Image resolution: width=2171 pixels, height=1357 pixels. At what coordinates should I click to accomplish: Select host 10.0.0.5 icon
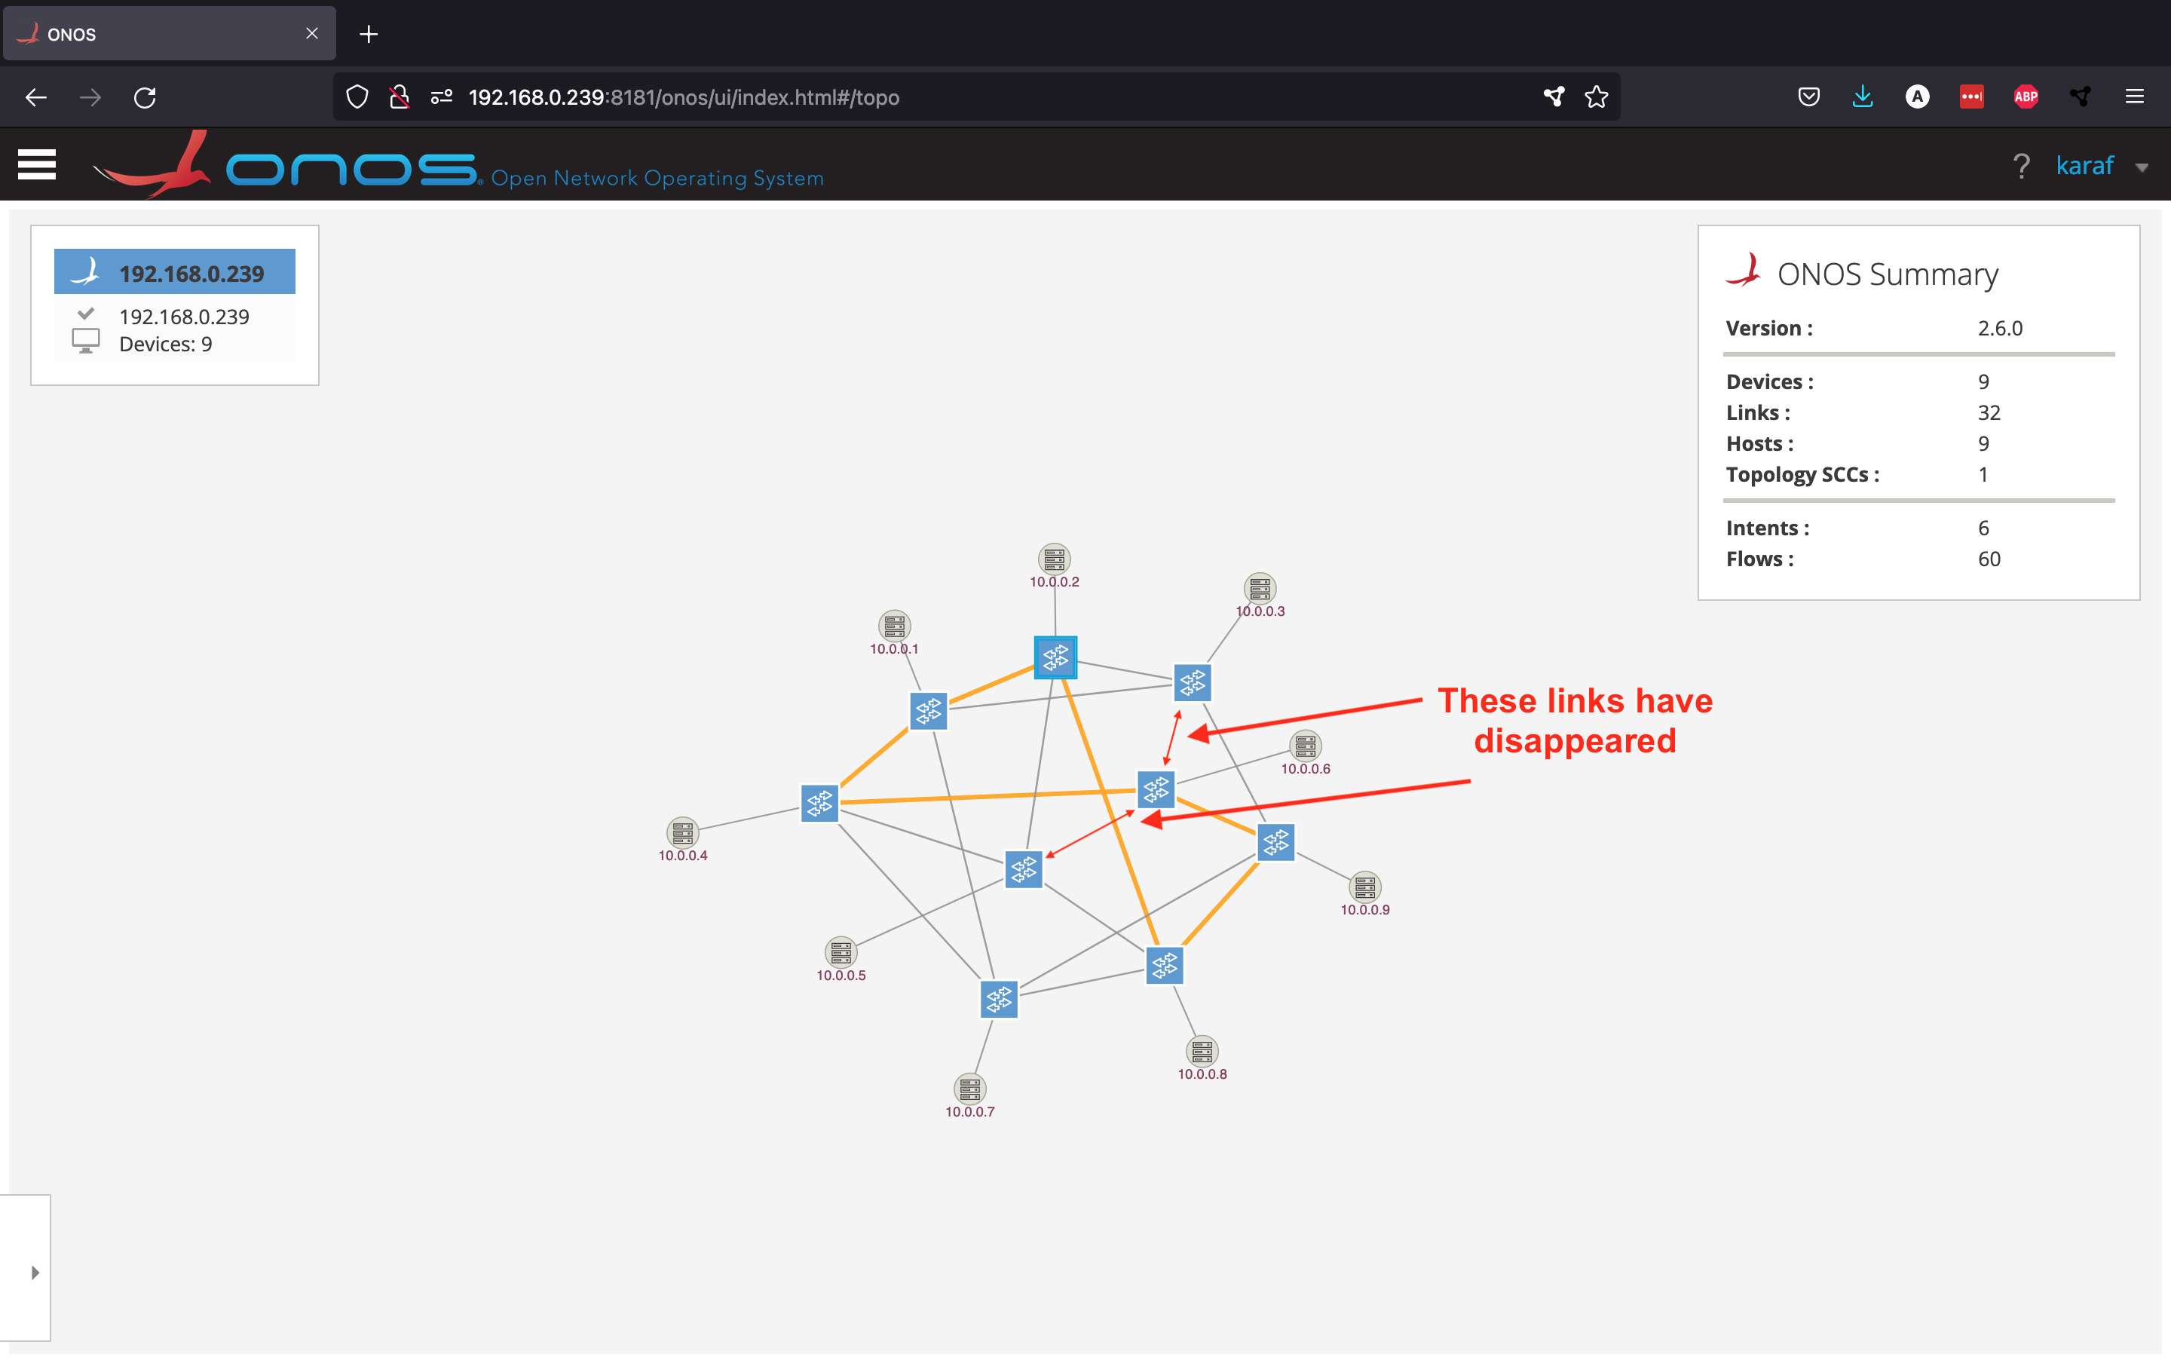click(841, 952)
